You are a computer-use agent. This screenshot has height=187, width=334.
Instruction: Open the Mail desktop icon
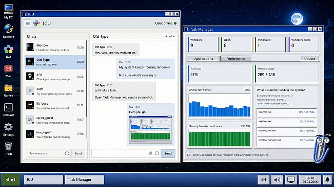click(x=8, y=71)
